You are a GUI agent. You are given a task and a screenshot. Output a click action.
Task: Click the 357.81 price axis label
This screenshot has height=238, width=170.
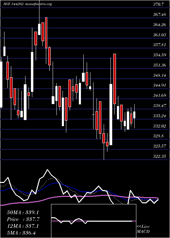pyautogui.click(x=159, y=45)
